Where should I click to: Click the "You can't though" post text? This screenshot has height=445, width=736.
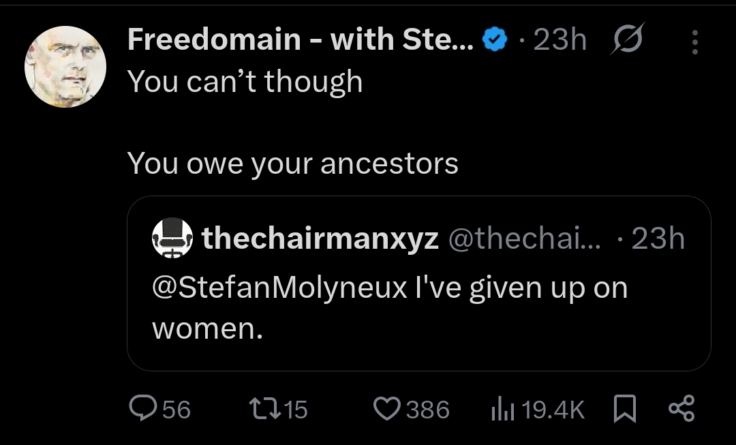pos(245,82)
